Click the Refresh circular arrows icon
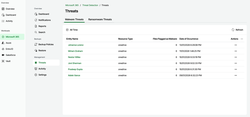 [x=233, y=30]
